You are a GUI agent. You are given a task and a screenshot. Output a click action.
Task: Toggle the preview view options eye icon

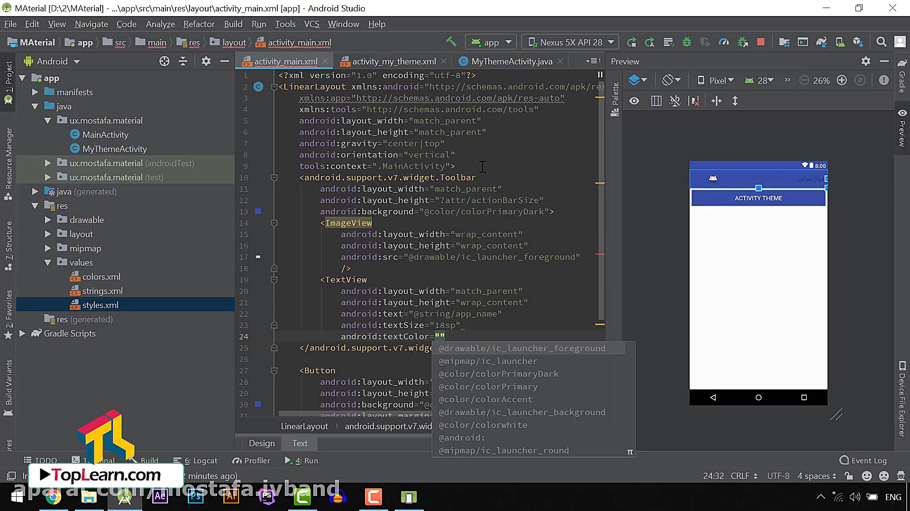click(x=634, y=101)
